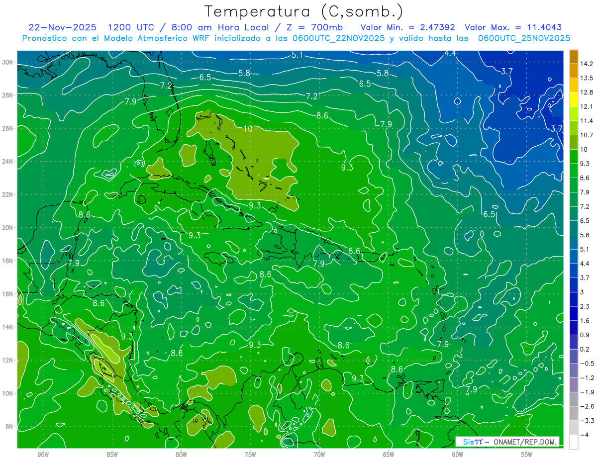Click the legend value "14.2"
This screenshot has height=461, width=597.
click(x=586, y=64)
